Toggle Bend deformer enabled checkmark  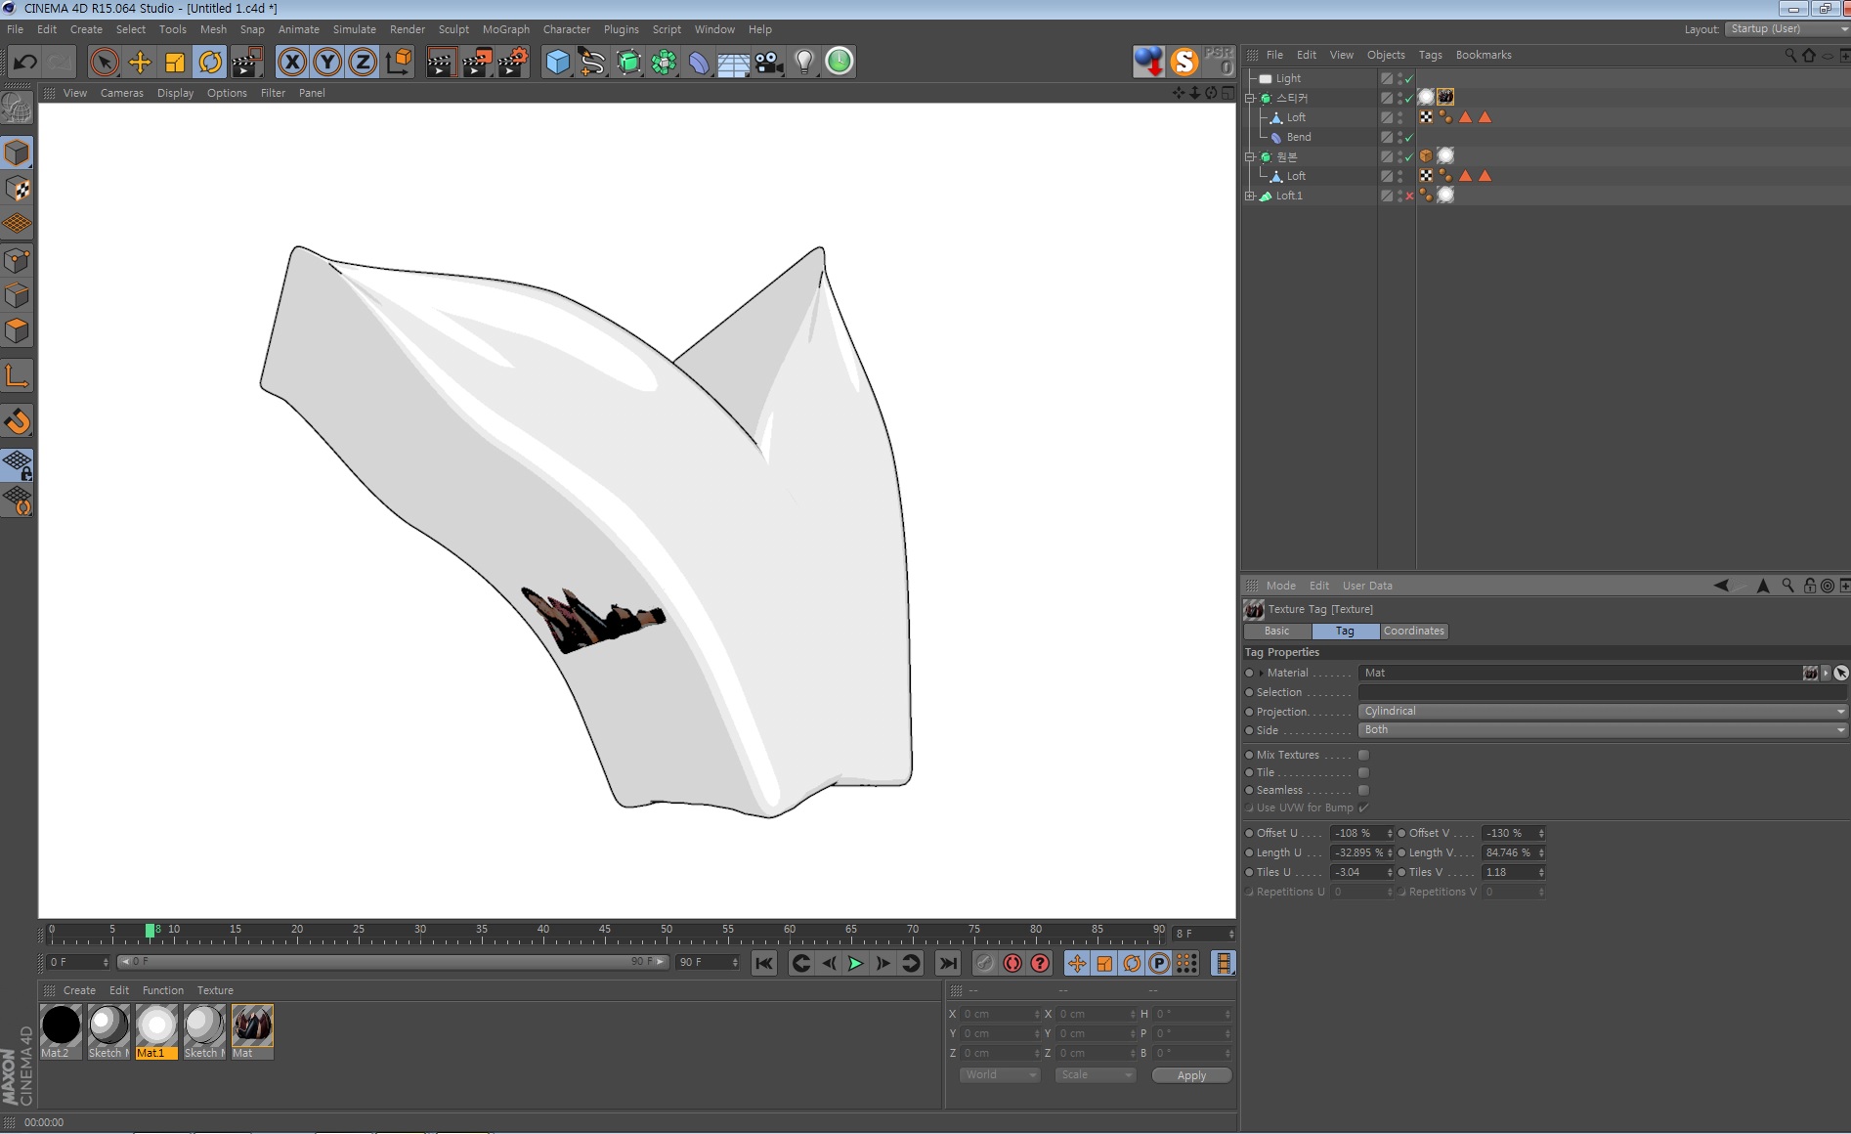(x=1409, y=137)
